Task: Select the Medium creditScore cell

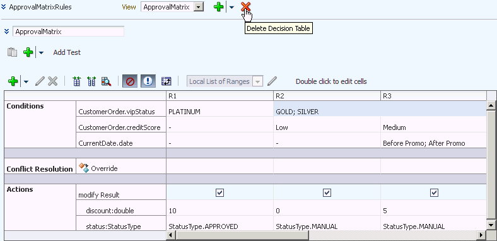Action: coord(433,125)
